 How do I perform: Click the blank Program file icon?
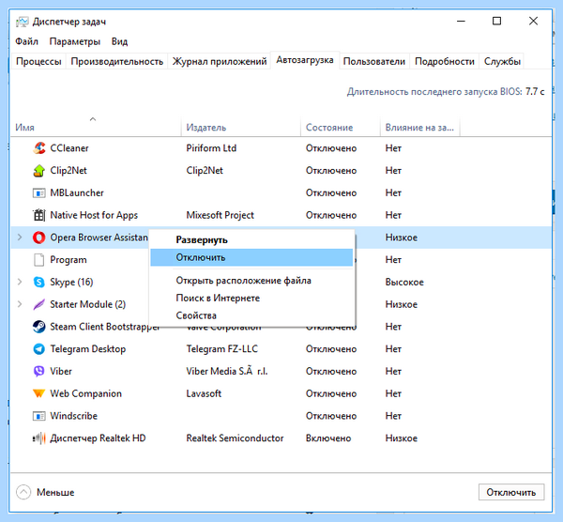click(39, 260)
